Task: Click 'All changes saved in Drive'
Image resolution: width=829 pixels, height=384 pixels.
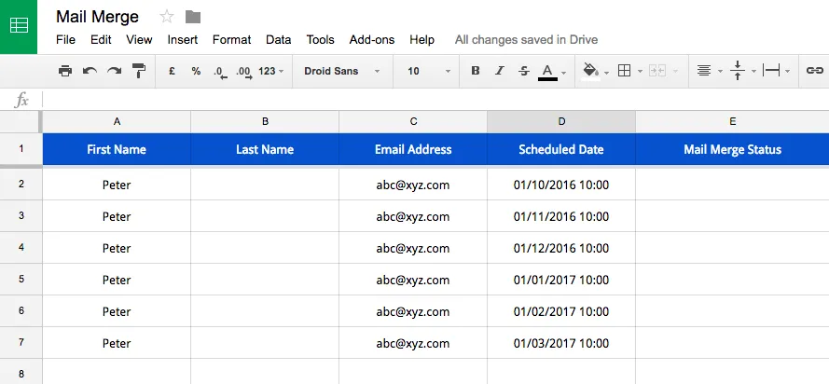Action: pyautogui.click(x=527, y=40)
